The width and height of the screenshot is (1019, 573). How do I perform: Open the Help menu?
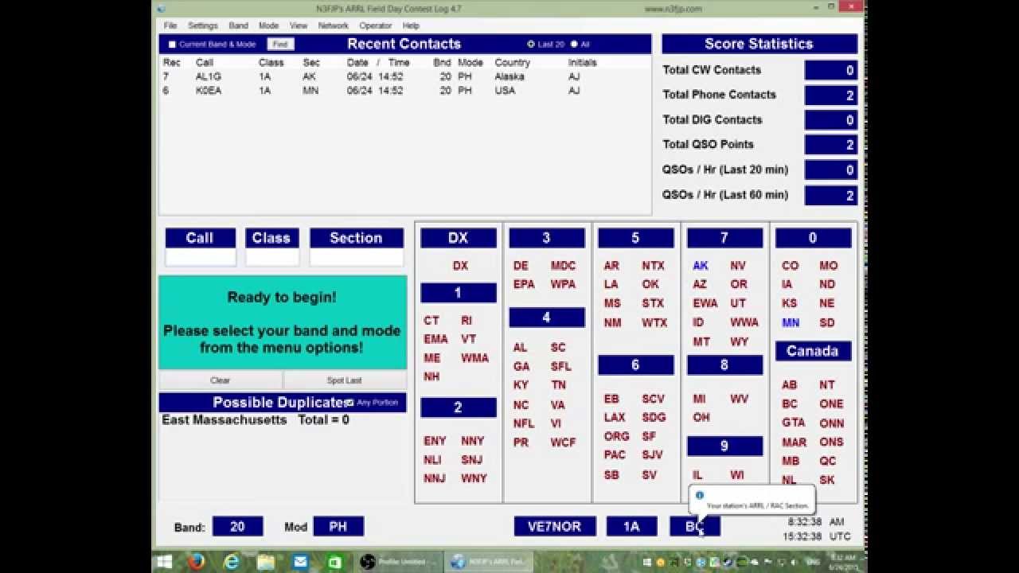coord(411,25)
